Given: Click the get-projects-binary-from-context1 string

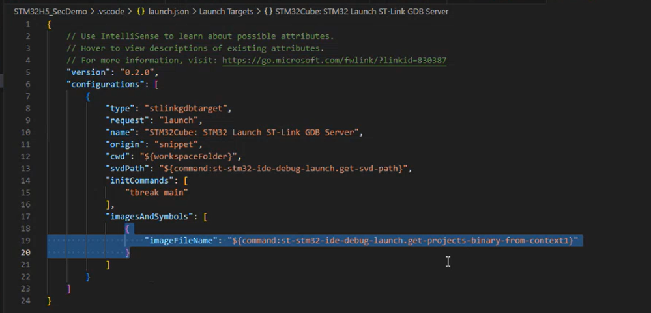Looking at the screenshot, I should click(403, 241).
